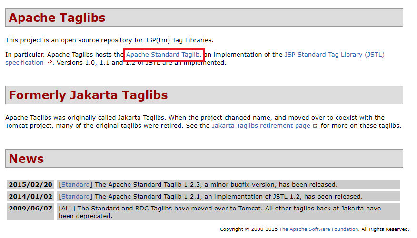This screenshot has width=417, height=238.
Task: Click the Apache Taglibs heading
Action: tap(57, 18)
